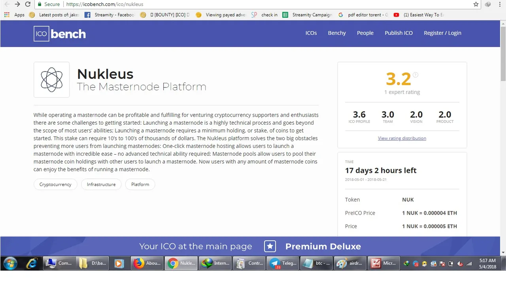Open the [BOUNTY] [ICO] bookmark

click(x=165, y=15)
